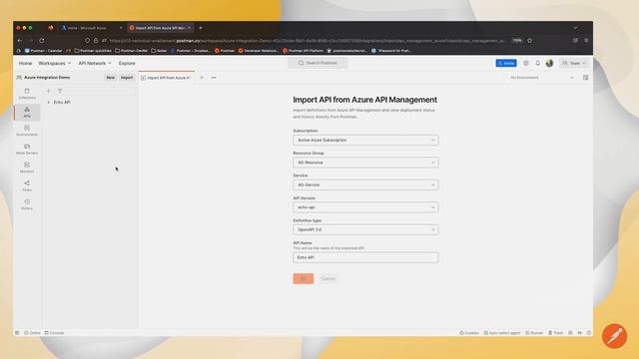Click the browser address bar URL
Image resolution: width=639 pixels, height=359 pixels.
pyautogui.click(x=307, y=40)
